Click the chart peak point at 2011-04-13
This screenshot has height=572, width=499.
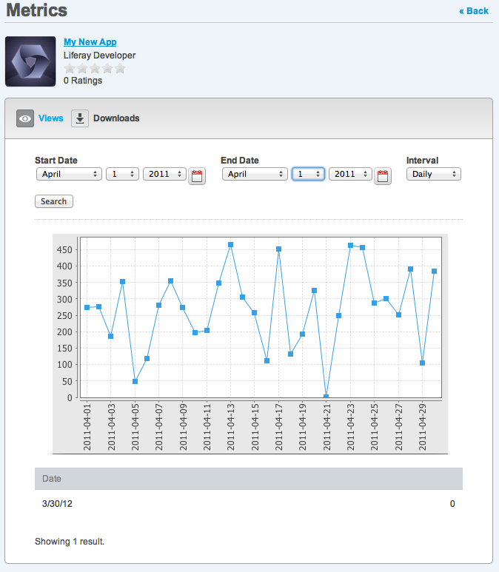click(x=231, y=245)
